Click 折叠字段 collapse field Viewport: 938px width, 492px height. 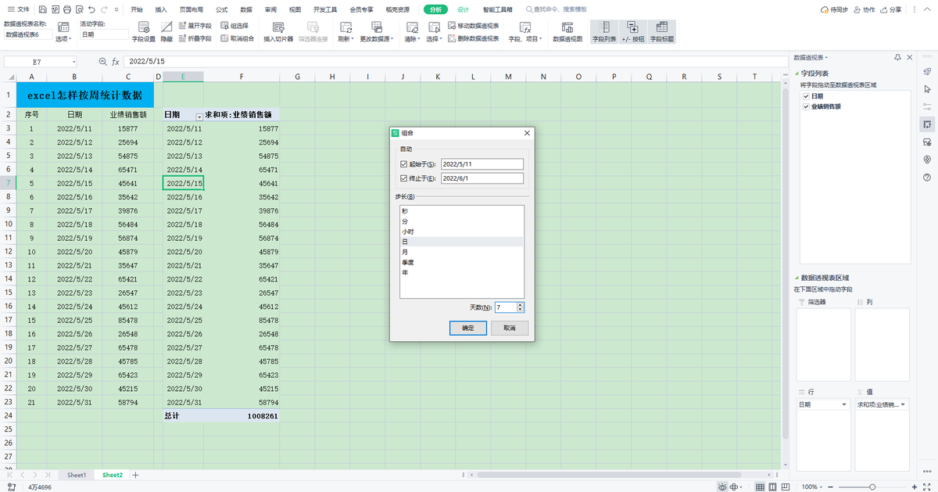(x=195, y=38)
